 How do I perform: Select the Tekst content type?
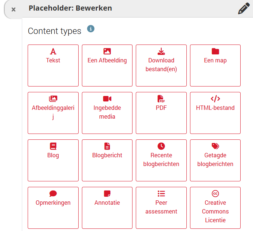(x=53, y=65)
